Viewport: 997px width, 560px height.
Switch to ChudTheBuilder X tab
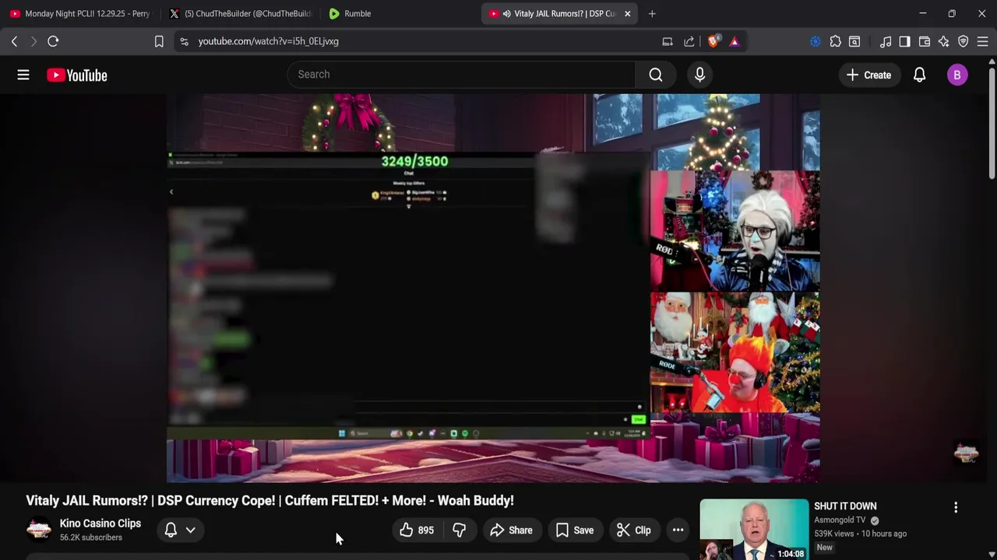(240, 13)
